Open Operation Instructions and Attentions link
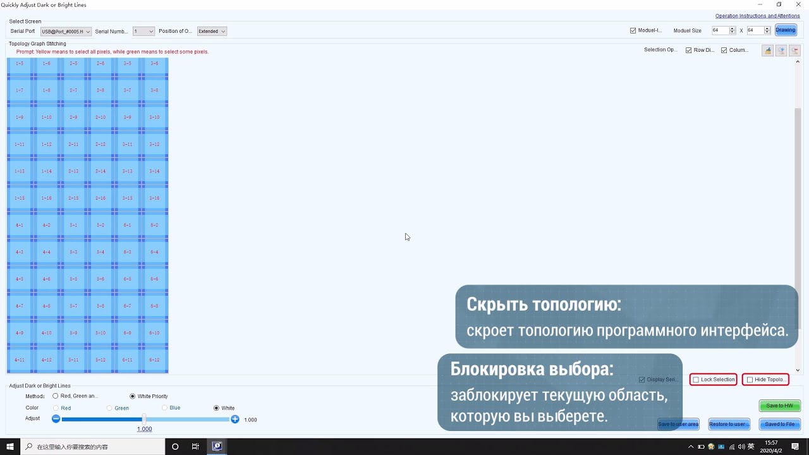 click(758, 16)
